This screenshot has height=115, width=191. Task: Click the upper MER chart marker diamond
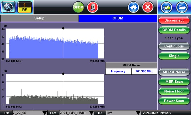pos(63,28)
